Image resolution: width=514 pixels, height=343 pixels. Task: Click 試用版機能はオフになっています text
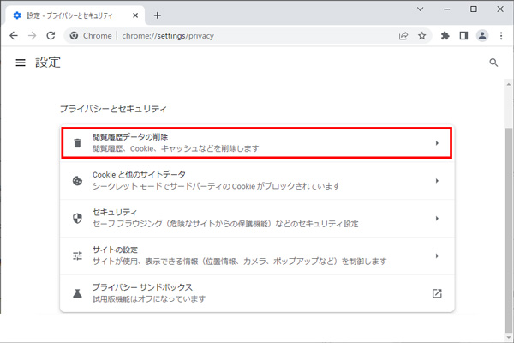coord(149,299)
